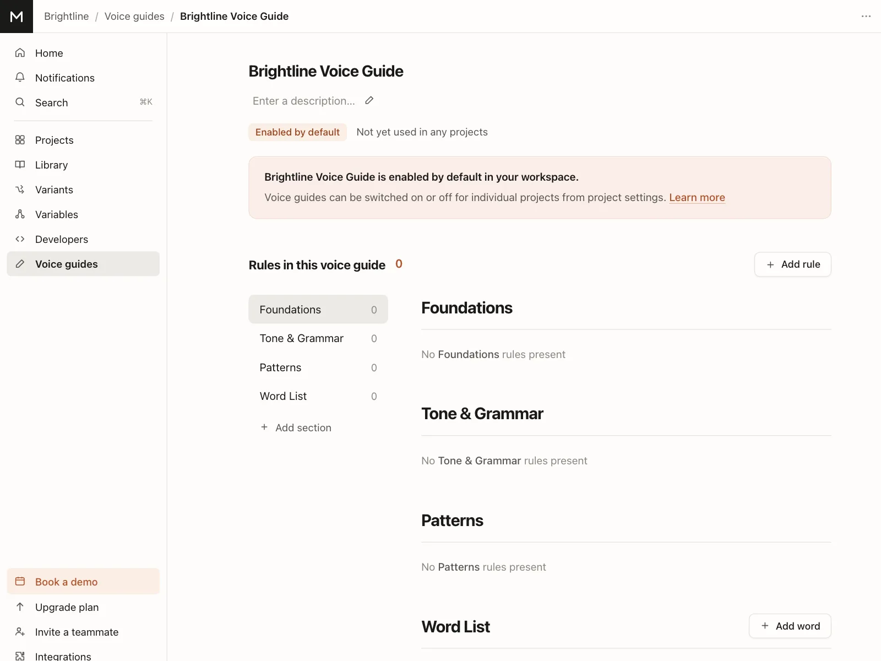
Task: Open Variants in the sidebar
Action: [x=83, y=189]
